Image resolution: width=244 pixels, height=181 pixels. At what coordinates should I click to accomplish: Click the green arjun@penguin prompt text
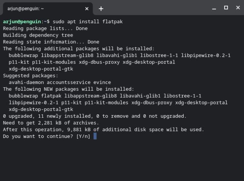[x=22, y=22]
